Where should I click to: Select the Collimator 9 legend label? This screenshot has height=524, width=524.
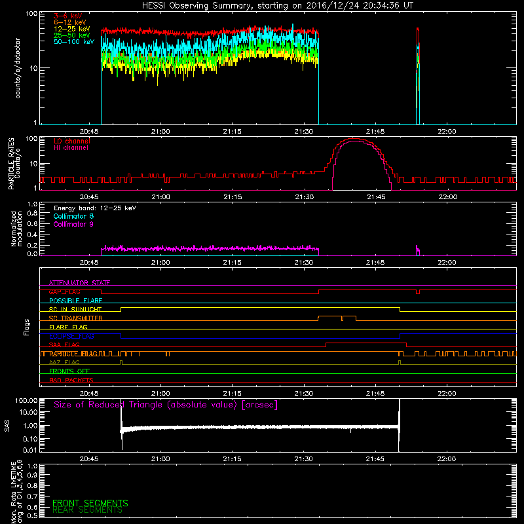click(x=73, y=224)
